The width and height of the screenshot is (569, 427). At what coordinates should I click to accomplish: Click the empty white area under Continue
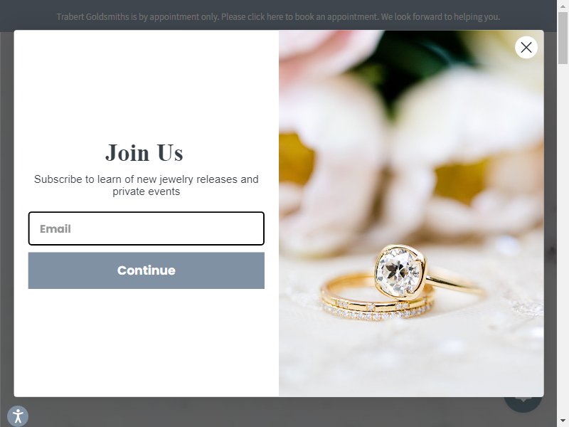(147, 342)
